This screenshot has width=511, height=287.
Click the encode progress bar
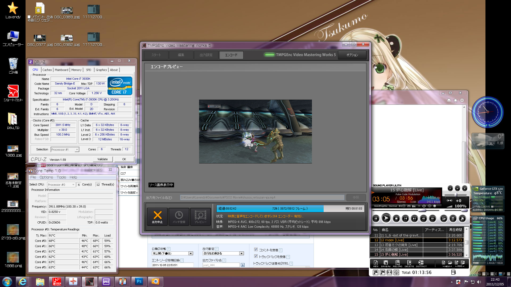[x=290, y=209]
